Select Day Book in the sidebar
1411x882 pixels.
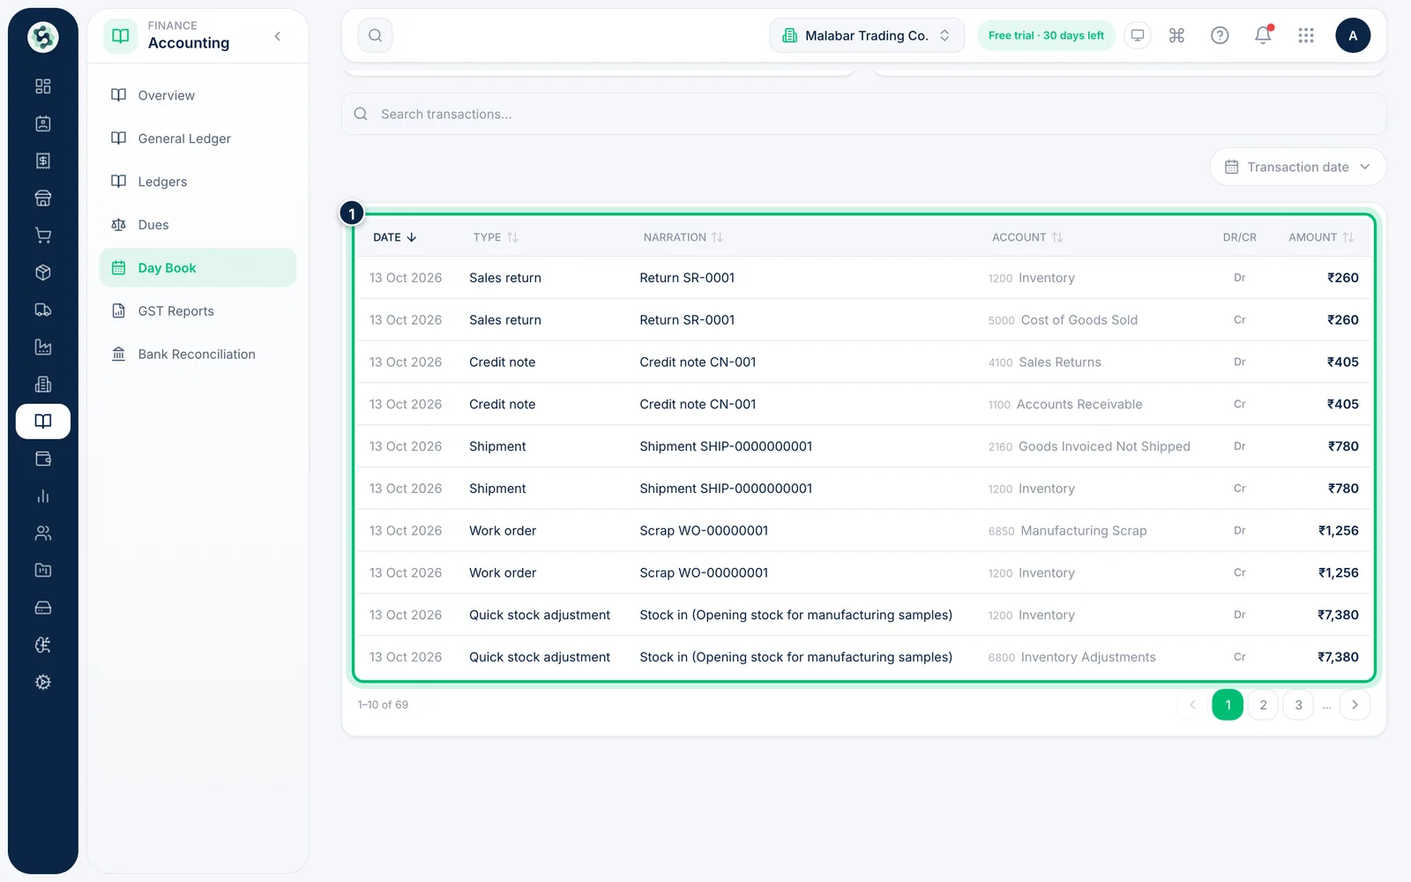pos(198,267)
